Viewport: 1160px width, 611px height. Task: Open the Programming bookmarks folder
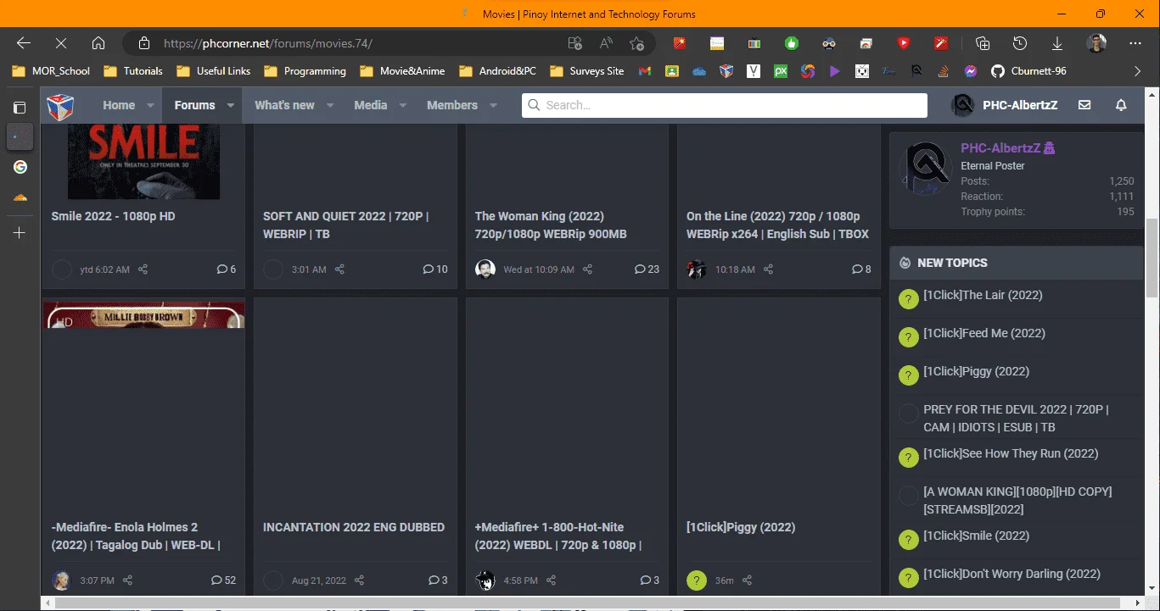[305, 71]
